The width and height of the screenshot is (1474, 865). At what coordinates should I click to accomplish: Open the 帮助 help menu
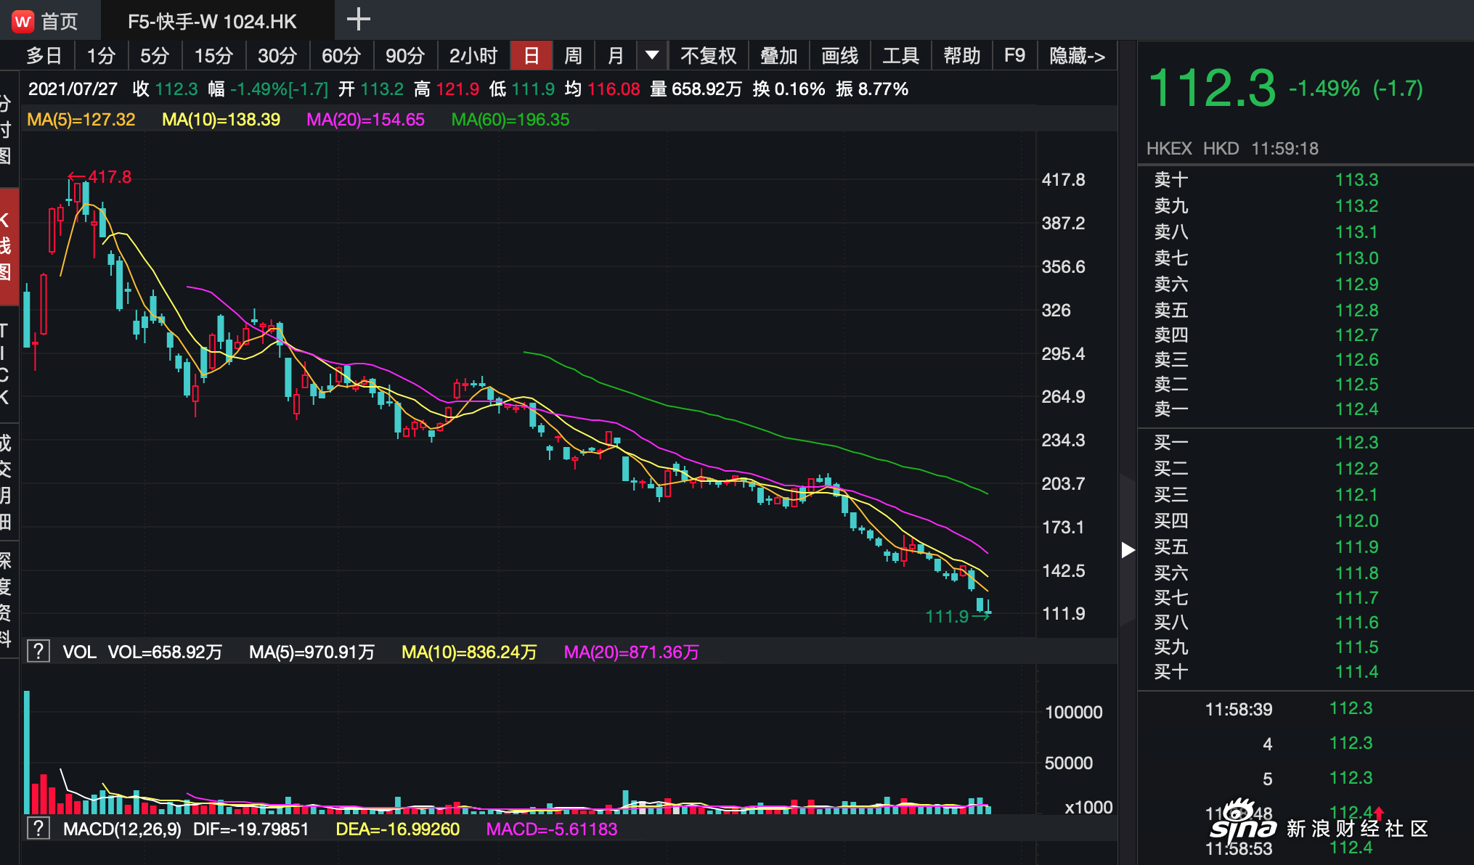pyautogui.click(x=961, y=56)
